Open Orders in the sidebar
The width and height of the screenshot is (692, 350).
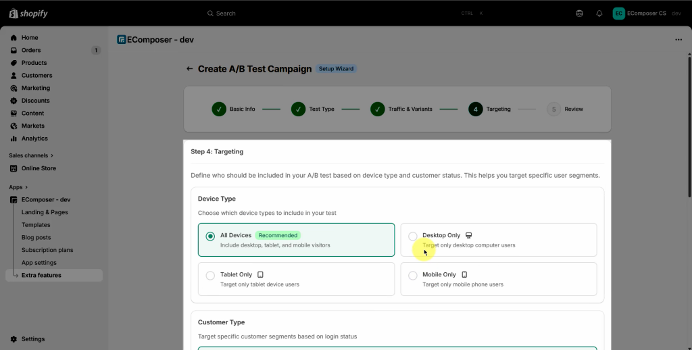click(31, 50)
